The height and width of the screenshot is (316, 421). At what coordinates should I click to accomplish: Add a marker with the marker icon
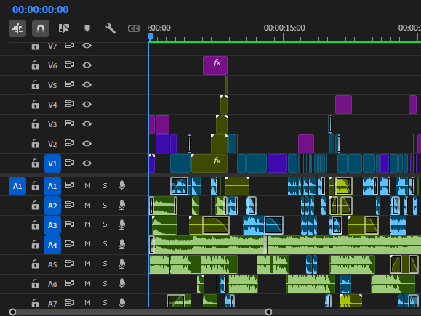[87, 28]
